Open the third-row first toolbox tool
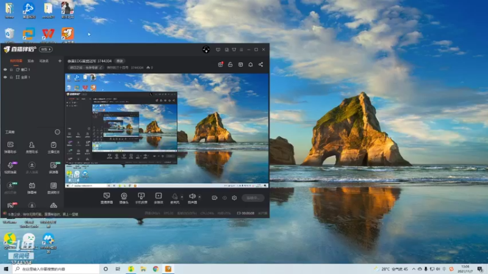 (10, 188)
